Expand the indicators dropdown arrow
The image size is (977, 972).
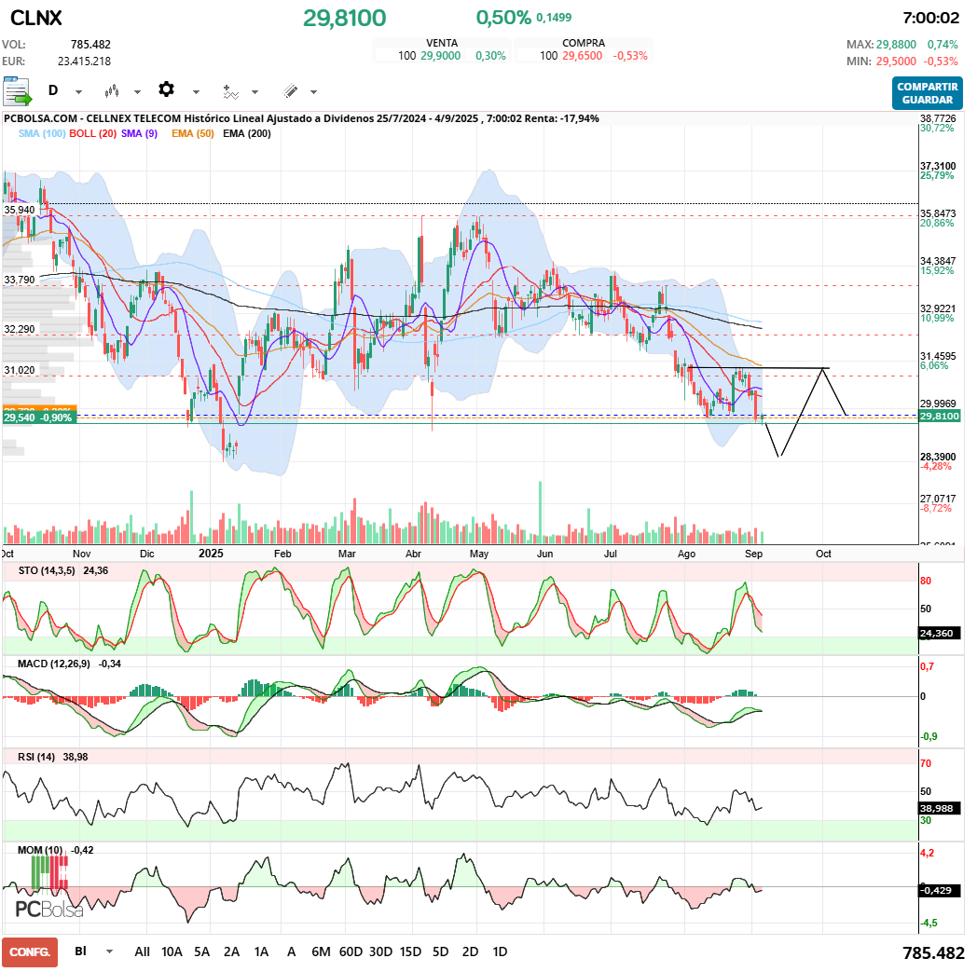click(x=255, y=92)
